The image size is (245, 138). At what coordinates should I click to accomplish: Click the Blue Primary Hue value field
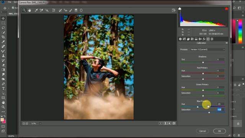coord(220,104)
